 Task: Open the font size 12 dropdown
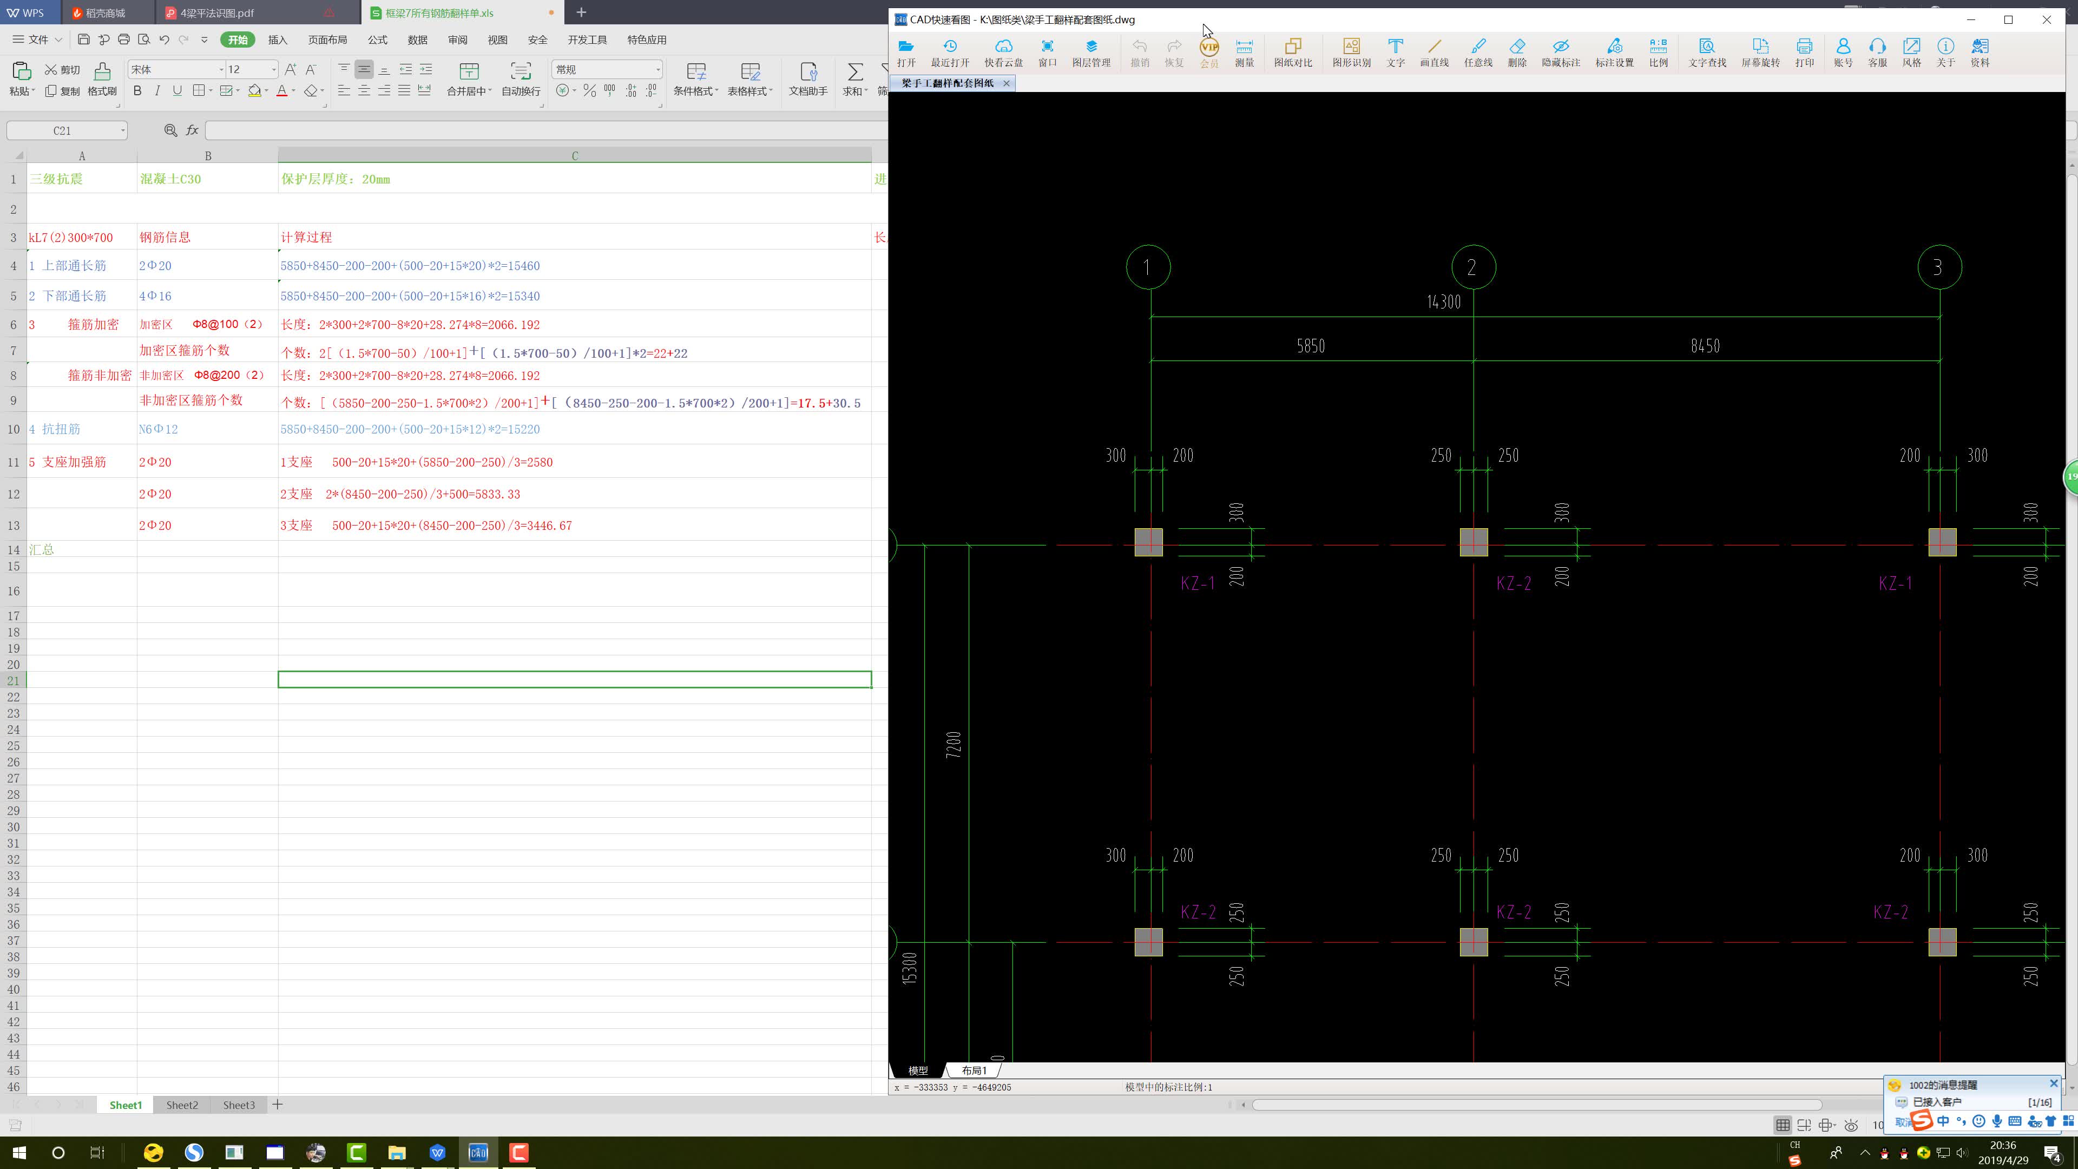(273, 69)
